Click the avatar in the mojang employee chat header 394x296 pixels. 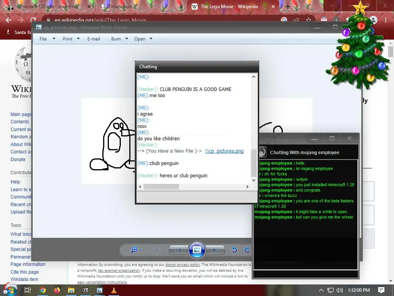click(x=262, y=152)
